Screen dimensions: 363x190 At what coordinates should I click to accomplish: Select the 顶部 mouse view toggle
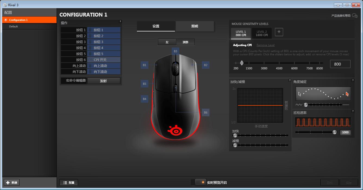coord(186,42)
